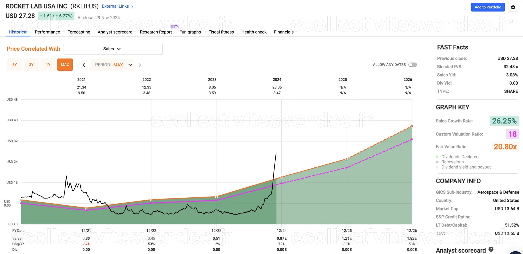
Task: Select the MAX time range button
Action: tap(65, 65)
